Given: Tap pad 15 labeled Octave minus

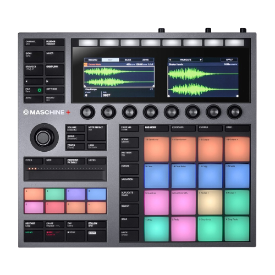Looking at the screenshot, I should (x=210, y=149).
